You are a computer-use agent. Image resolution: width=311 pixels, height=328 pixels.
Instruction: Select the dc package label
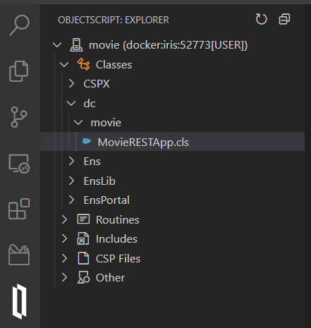click(x=90, y=104)
